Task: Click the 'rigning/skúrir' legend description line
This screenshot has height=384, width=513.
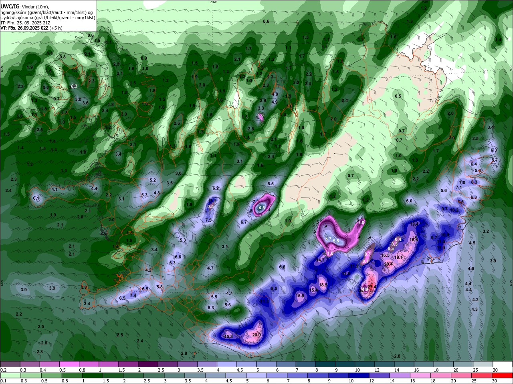Action: pos(46,12)
